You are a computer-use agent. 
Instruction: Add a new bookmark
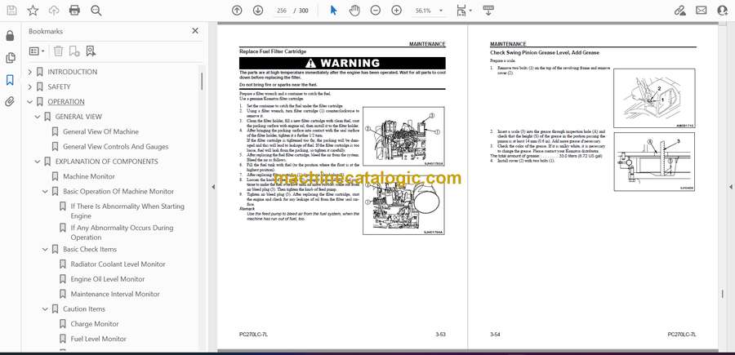tap(74, 51)
